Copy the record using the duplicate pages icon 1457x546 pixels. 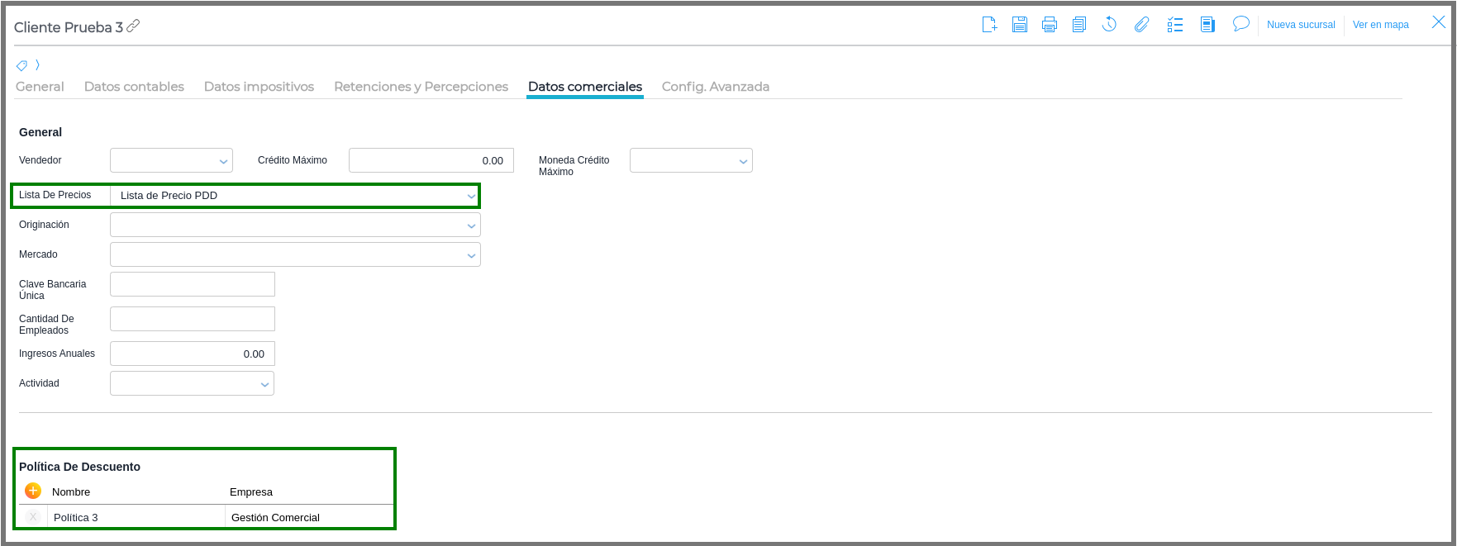[1079, 25]
